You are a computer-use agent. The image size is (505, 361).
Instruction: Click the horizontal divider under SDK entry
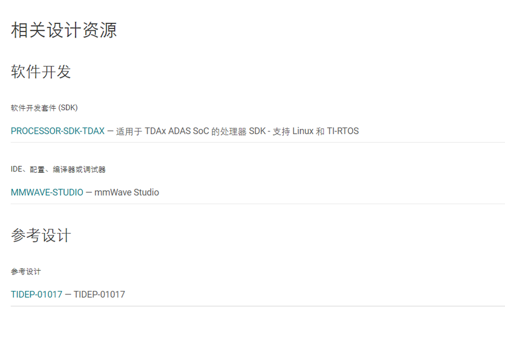[252, 144]
